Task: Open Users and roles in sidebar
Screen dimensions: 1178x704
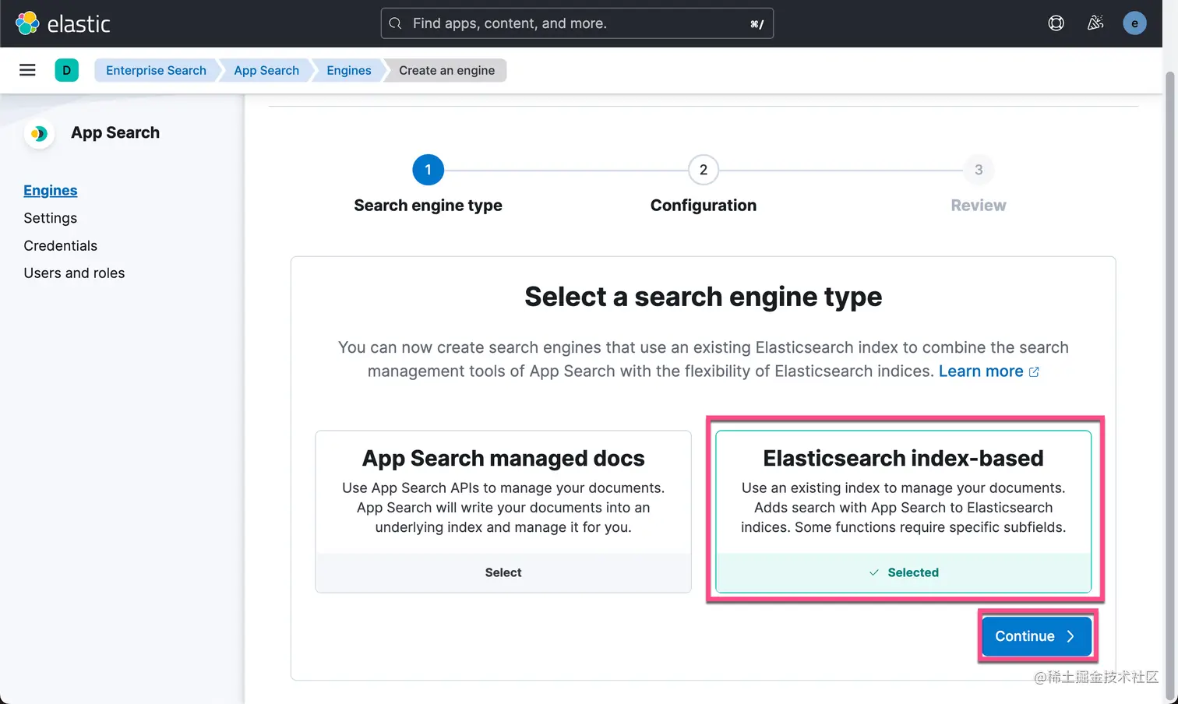Action: [x=74, y=273]
